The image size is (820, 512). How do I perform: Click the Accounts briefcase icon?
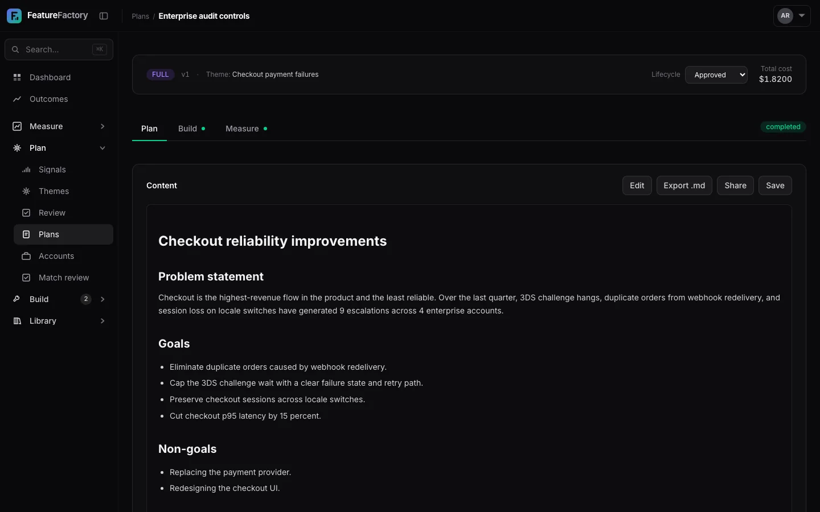tap(26, 256)
